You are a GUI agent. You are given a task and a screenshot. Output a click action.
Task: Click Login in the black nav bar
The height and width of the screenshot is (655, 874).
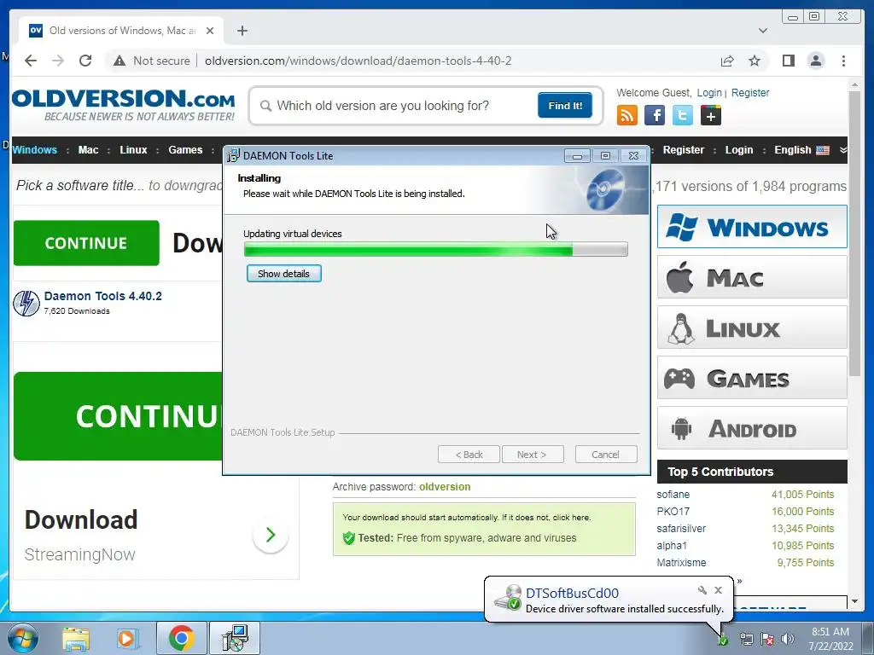[x=739, y=150]
